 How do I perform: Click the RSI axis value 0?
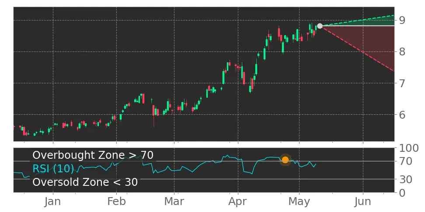click(402, 193)
